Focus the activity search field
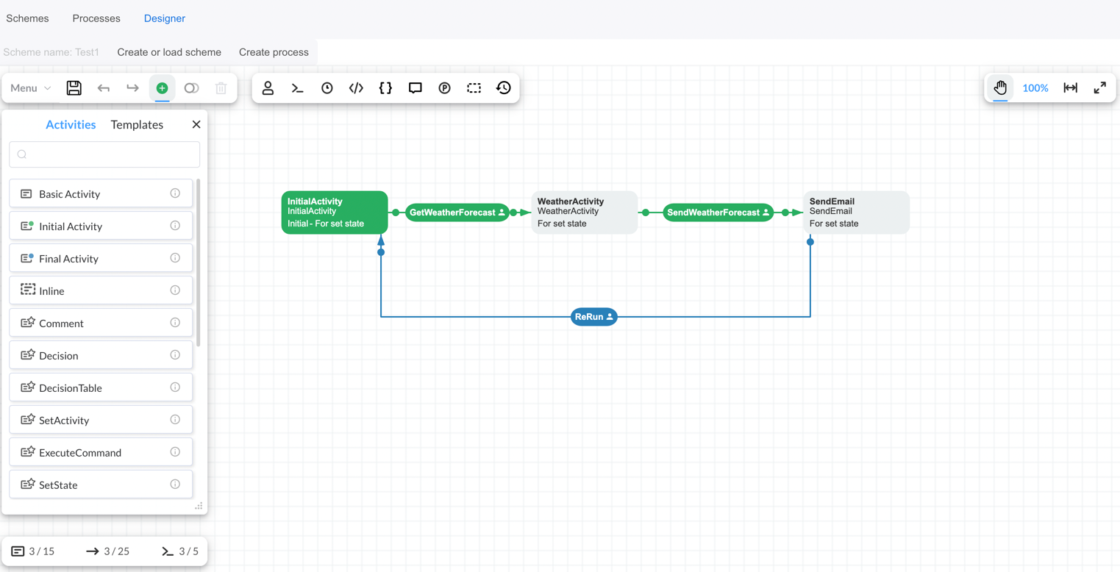Screen dimensions: 1120x572 coord(104,154)
